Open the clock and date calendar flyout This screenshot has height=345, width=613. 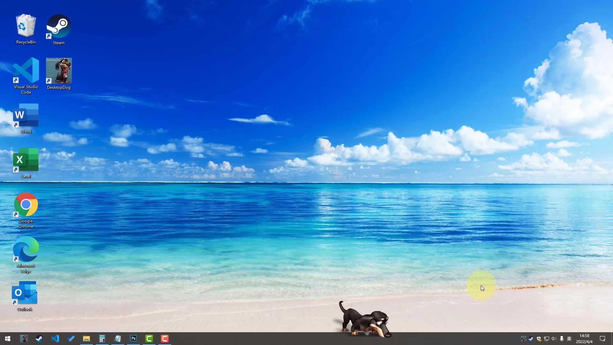584,339
